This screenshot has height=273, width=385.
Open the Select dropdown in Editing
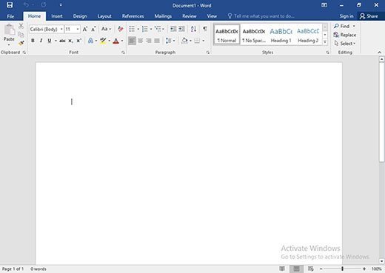pos(345,44)
